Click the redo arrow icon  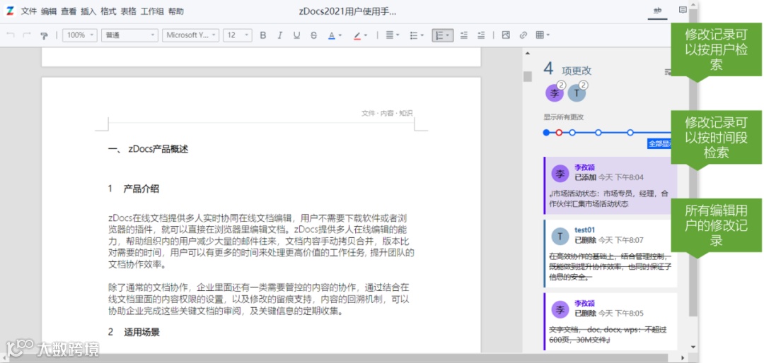27,35
